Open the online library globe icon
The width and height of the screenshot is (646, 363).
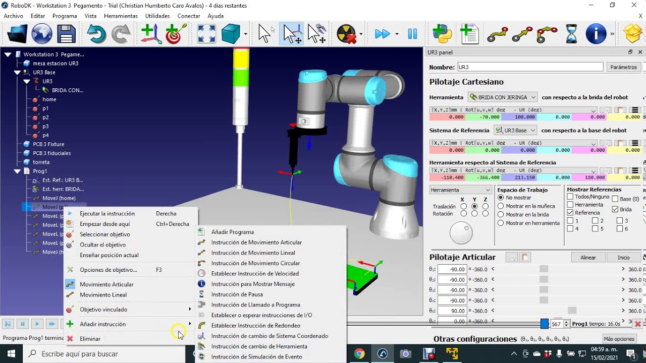point(42,34)
